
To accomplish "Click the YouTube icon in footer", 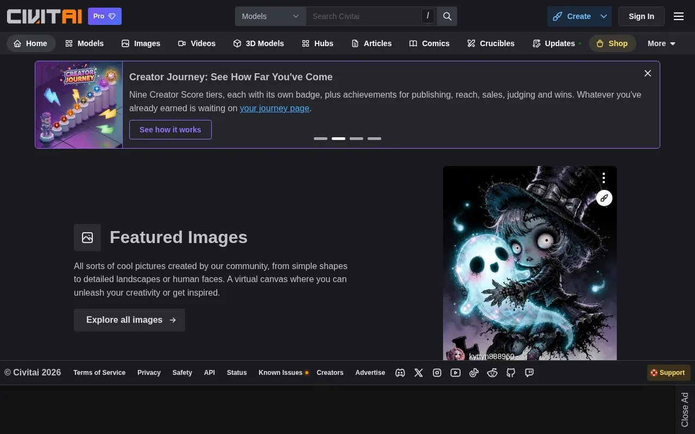I will 456,373.
